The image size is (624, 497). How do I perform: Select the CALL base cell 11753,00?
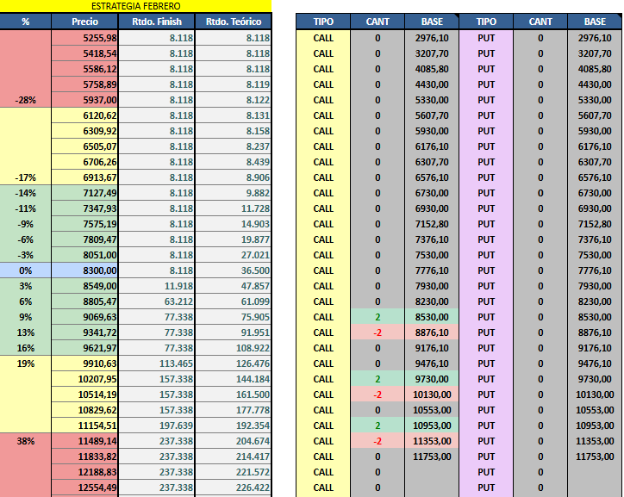(x=432, y=457)
